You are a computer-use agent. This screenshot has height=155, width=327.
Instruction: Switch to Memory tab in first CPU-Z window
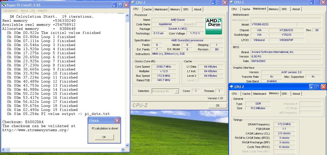pos(175,9)
